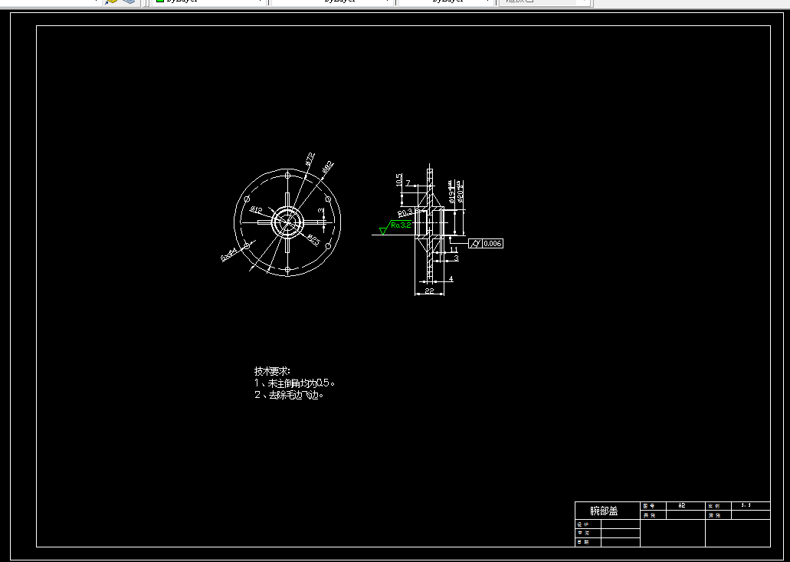The height and width of the screenshot is (562, 790).
Task: Select the 技术要求 heading text
Action: 272,372
